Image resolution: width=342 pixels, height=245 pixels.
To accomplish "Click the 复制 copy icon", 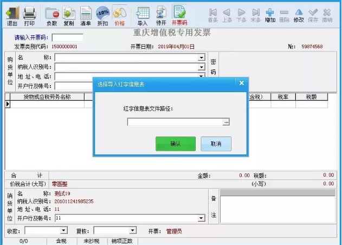I will click(68, 16).
